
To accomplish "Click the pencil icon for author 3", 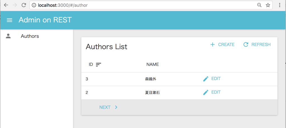I will pyautogui.click(x=206, y=79).
